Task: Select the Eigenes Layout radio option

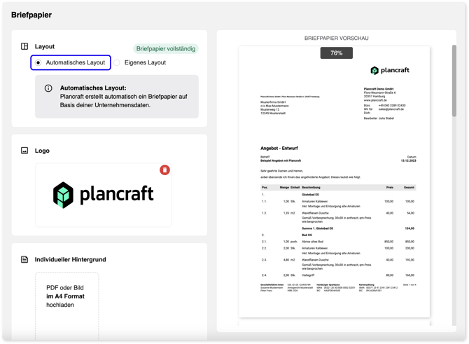Action: (x=117, y=62)
